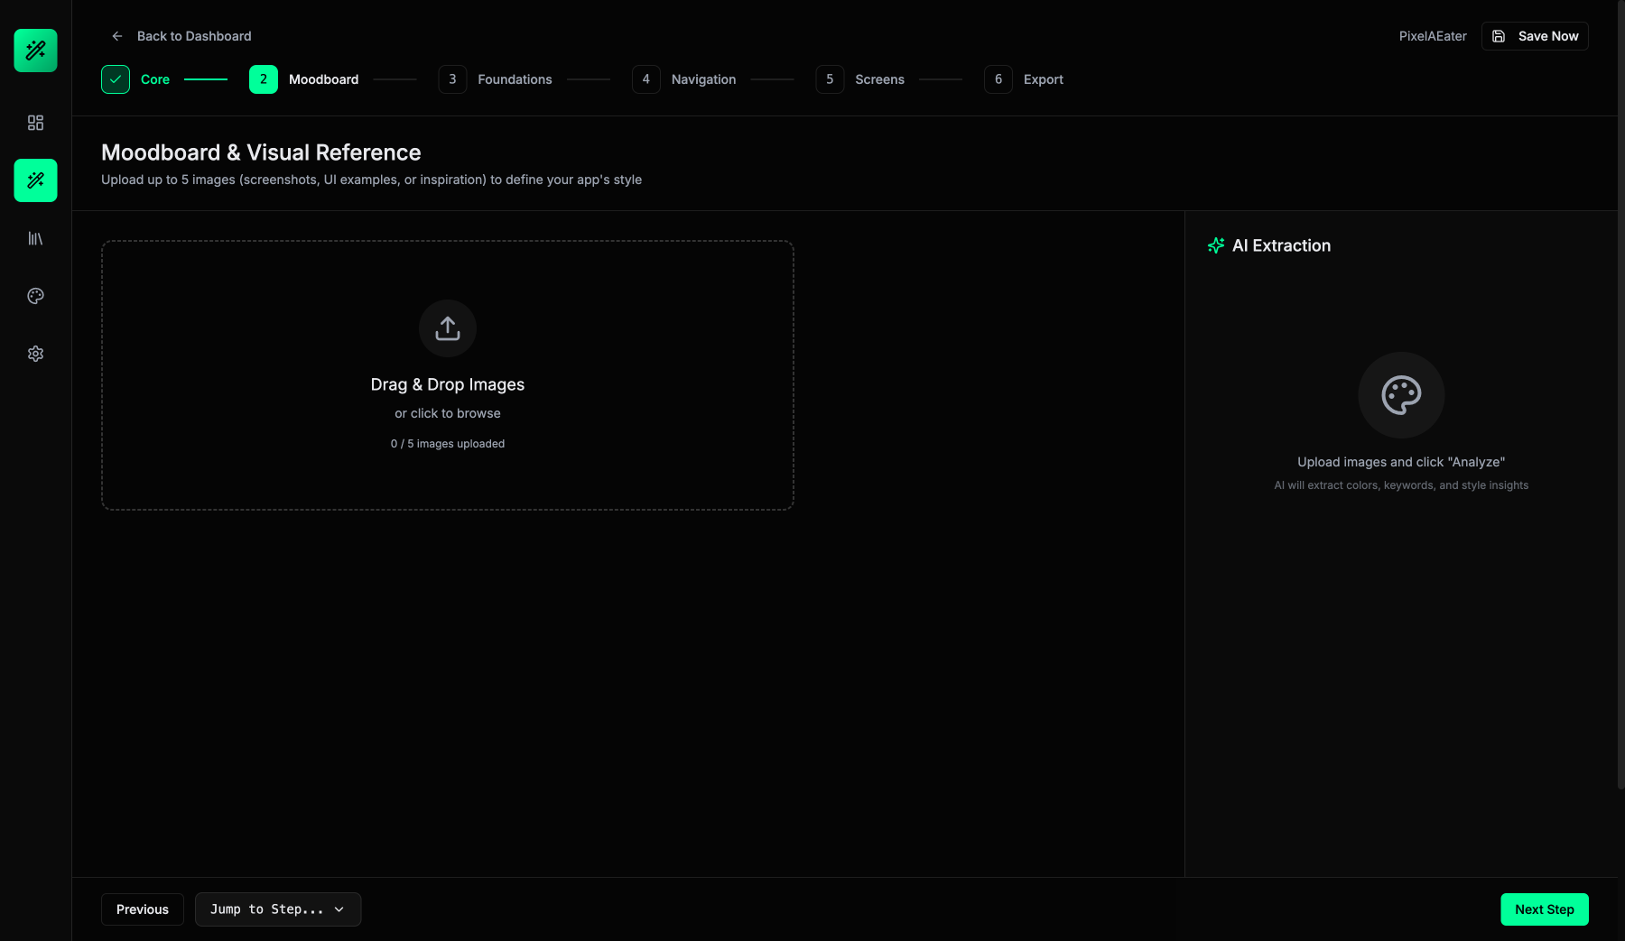
Task: Click the Next Step button
Action: (x=1545, y=909)
